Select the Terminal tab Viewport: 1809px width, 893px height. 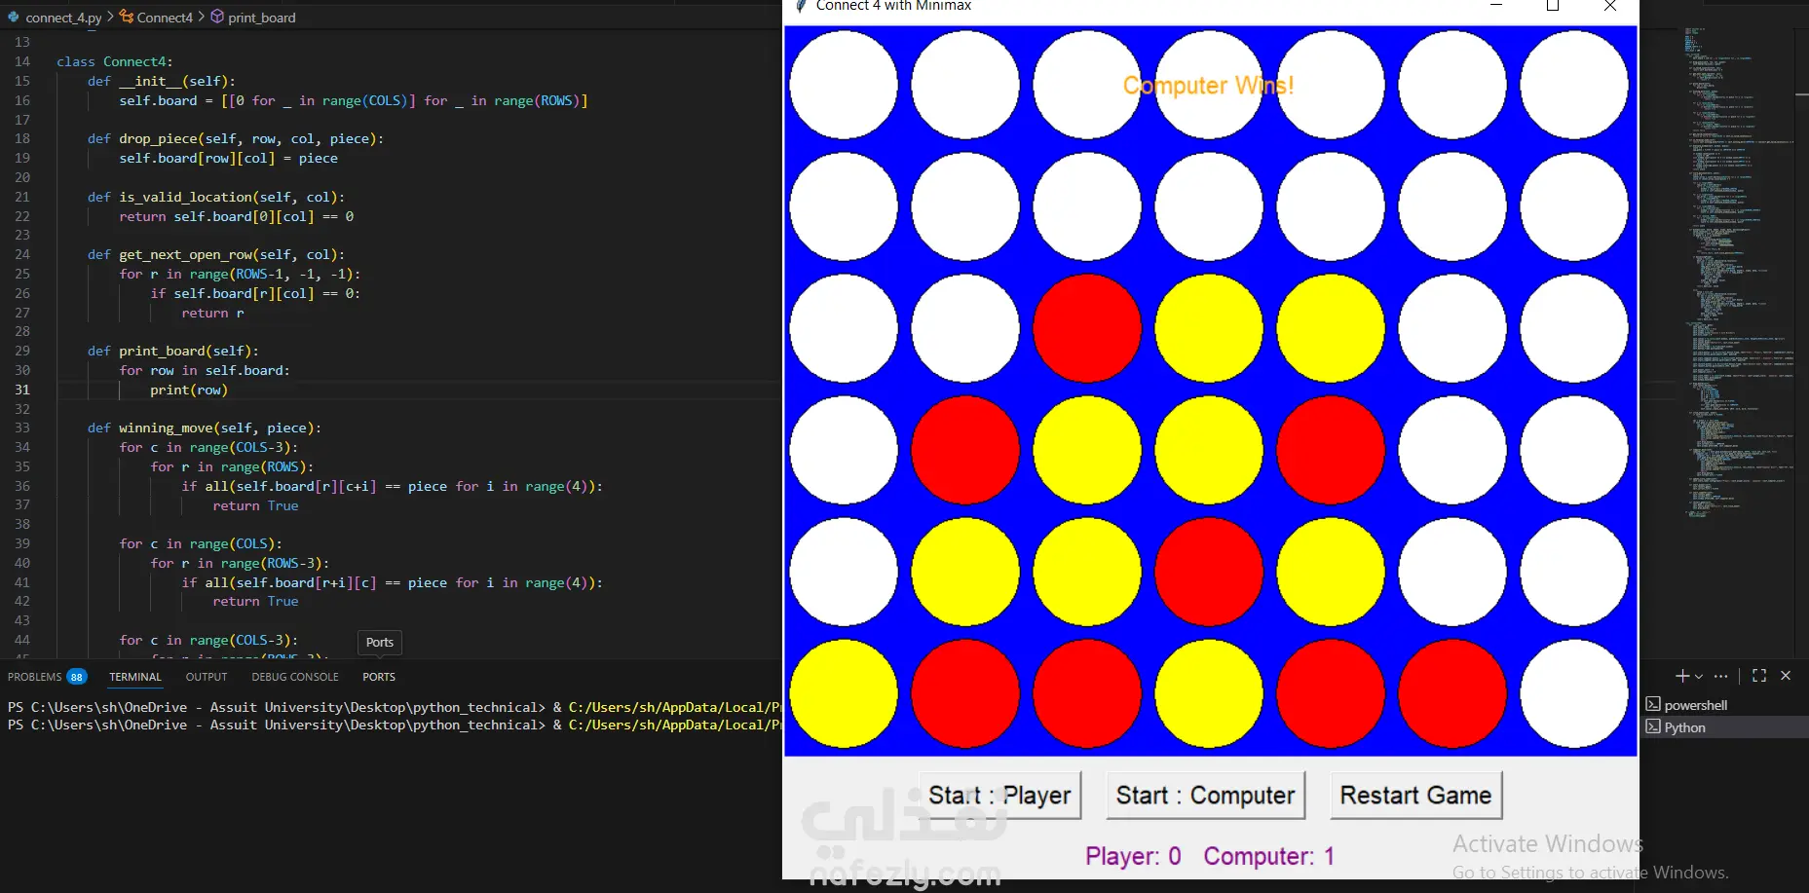pos(135,677)
